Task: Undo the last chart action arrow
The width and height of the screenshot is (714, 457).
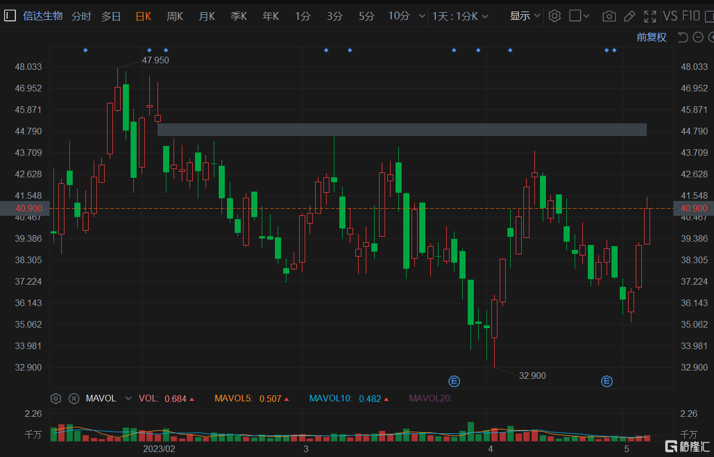Action: pyautogui.click(x=683, y=37)
